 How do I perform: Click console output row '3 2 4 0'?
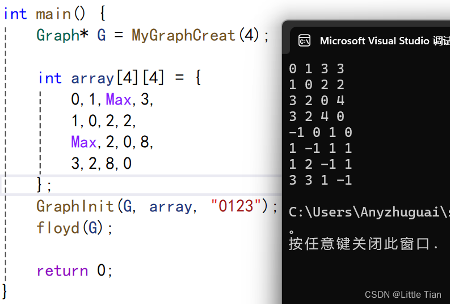(317, 116)
